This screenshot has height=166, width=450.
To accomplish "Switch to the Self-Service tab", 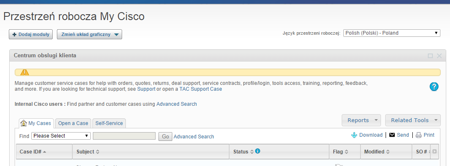I will point(109,123).
